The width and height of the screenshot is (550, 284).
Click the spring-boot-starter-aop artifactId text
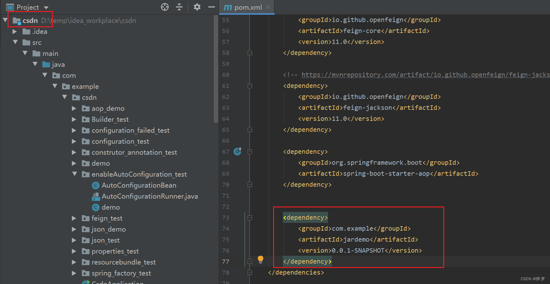click(x=386, y=174)
